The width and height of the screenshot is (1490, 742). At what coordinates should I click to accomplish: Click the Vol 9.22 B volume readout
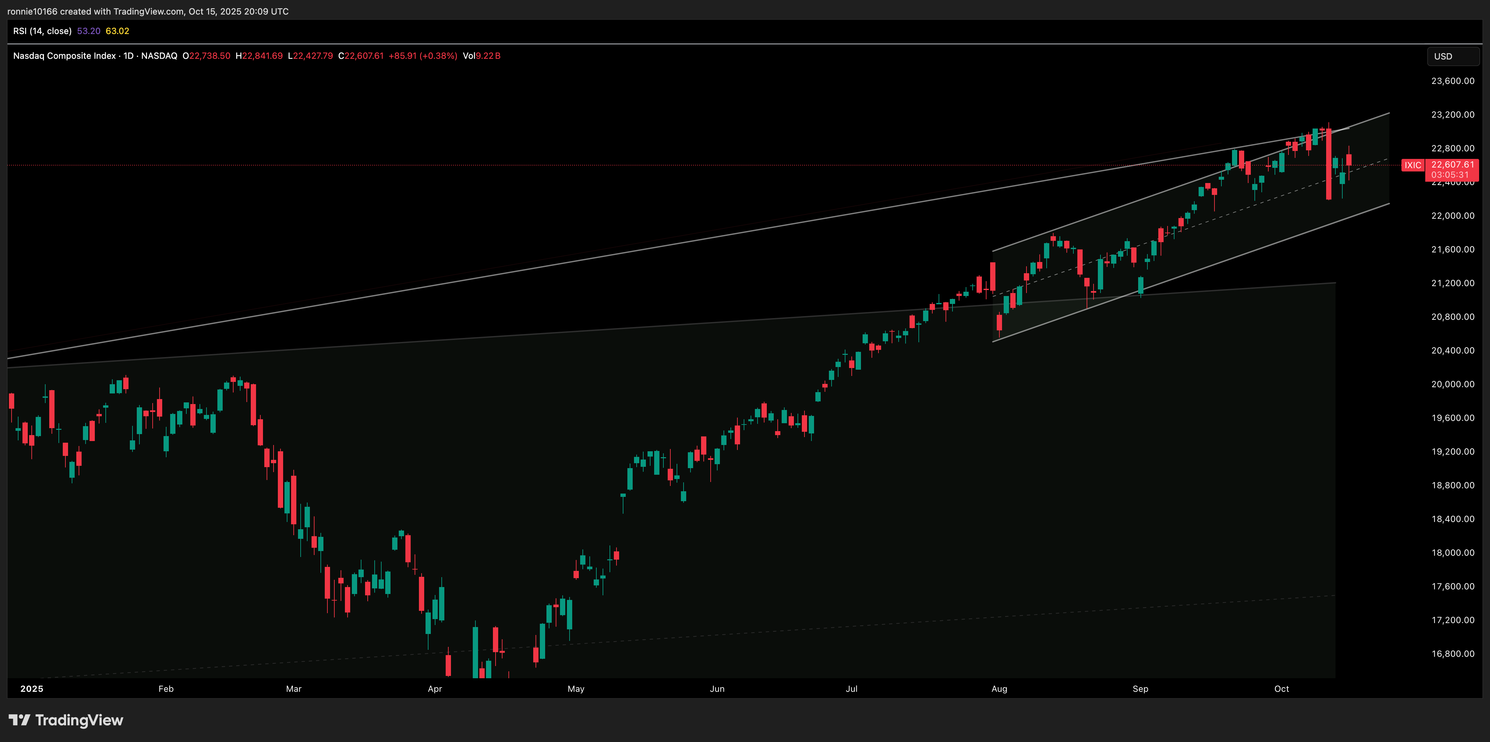pos(482,56)
